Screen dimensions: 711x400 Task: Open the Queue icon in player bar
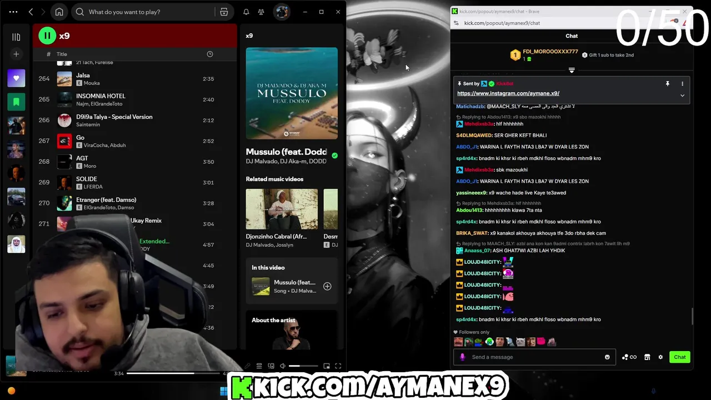pos(259,366)
